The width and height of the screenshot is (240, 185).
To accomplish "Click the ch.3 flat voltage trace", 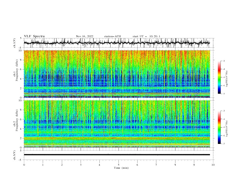I will click(117, 155).
